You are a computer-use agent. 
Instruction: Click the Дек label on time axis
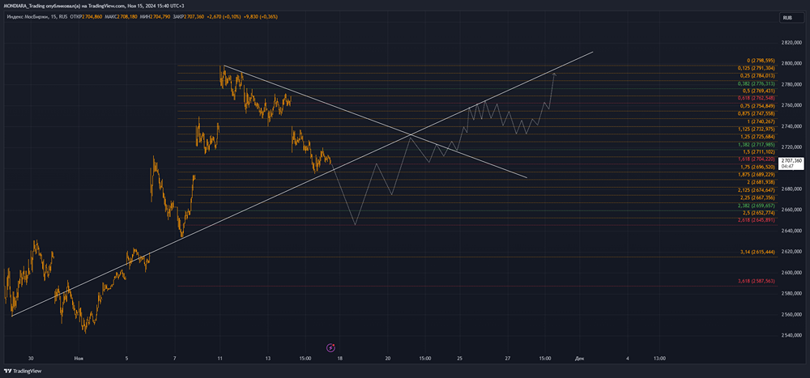click(578, 358)
